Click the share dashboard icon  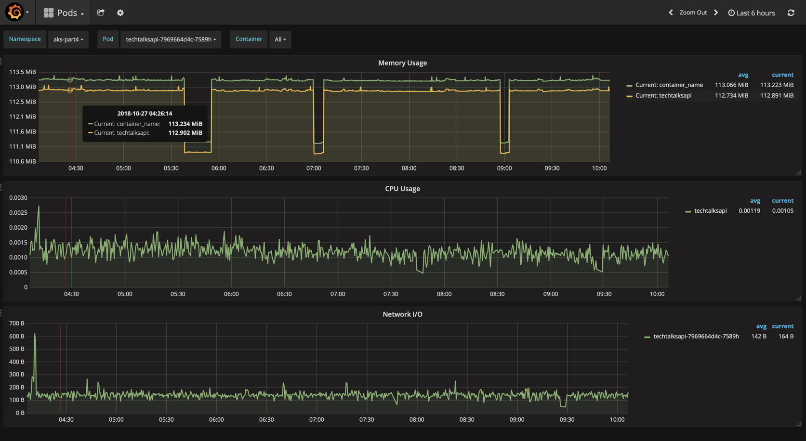click(x=101, y=13)
